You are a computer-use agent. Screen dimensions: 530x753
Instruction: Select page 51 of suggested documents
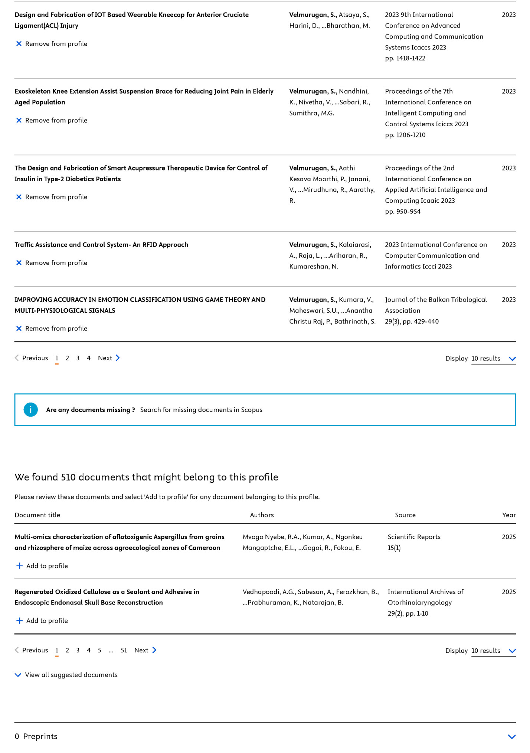[124, 650]
